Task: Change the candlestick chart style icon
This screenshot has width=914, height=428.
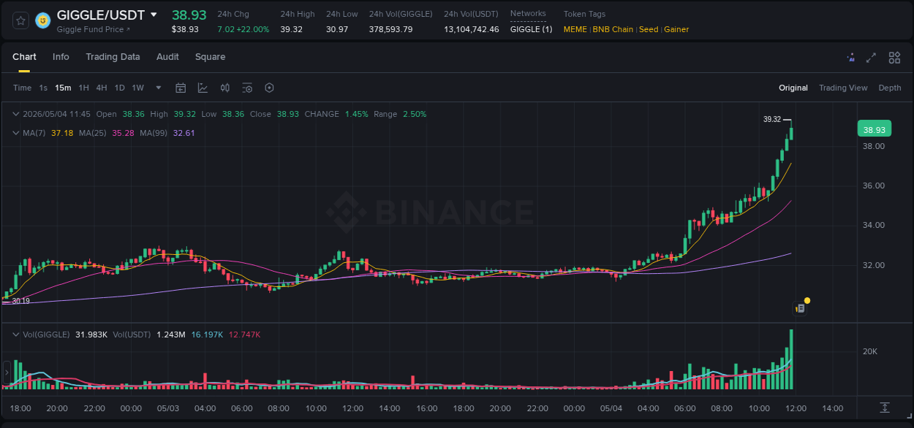Action: pos(225,88)
